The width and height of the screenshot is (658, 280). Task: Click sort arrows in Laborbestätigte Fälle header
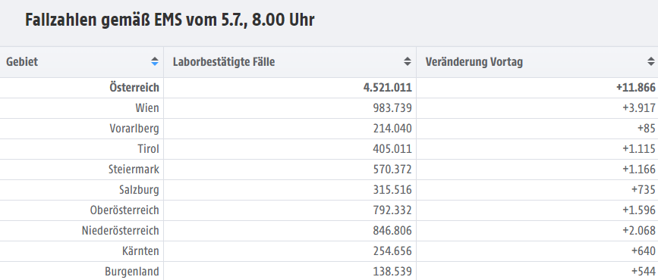point(408,61)
